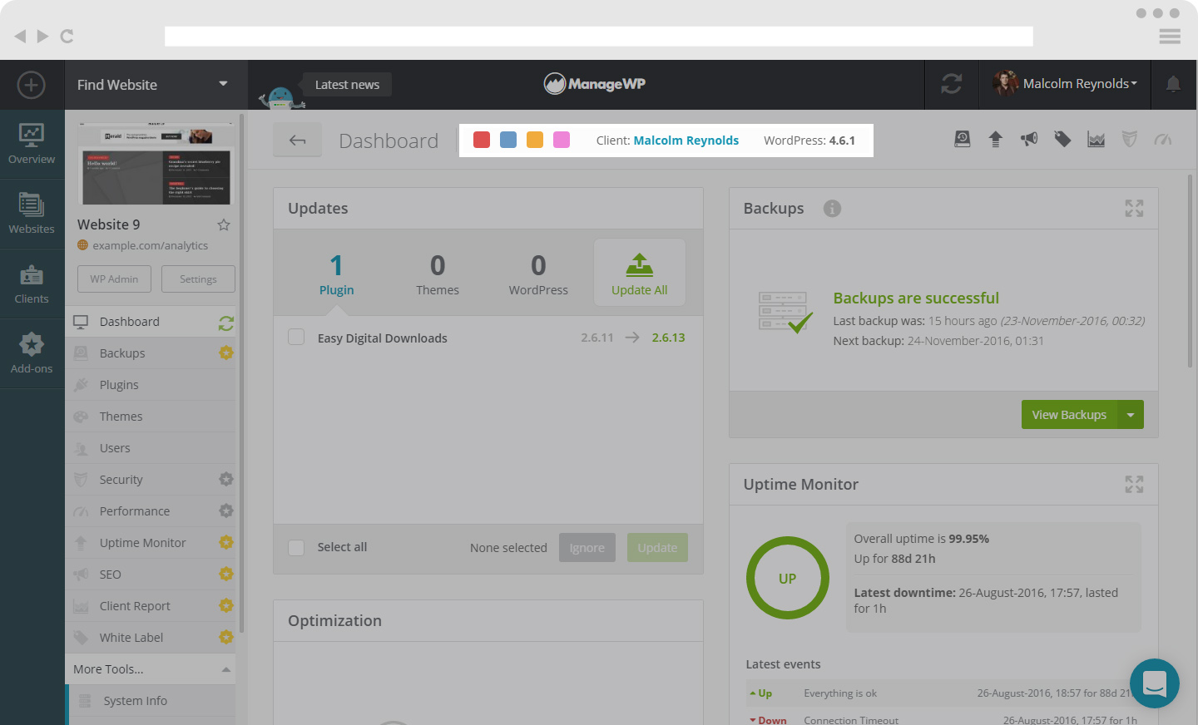Open the Clients section in sidebar

(32, 284)
